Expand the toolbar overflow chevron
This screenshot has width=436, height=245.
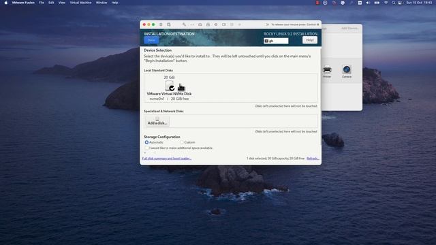point(268,24)
